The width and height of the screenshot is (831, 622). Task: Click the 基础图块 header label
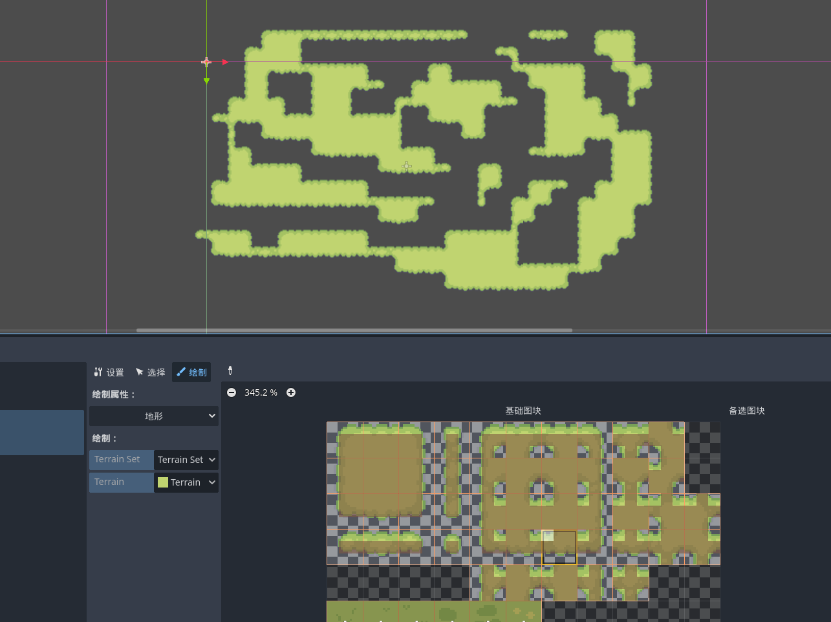[523, 411]
